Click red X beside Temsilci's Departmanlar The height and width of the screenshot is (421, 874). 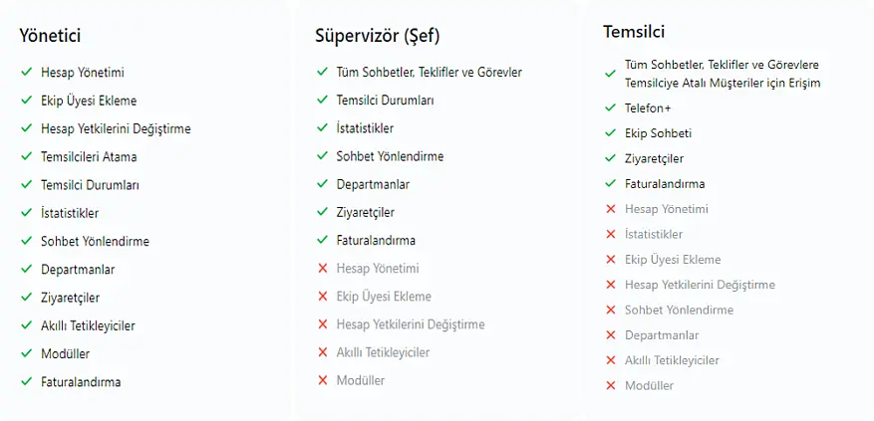coord(610,335)
